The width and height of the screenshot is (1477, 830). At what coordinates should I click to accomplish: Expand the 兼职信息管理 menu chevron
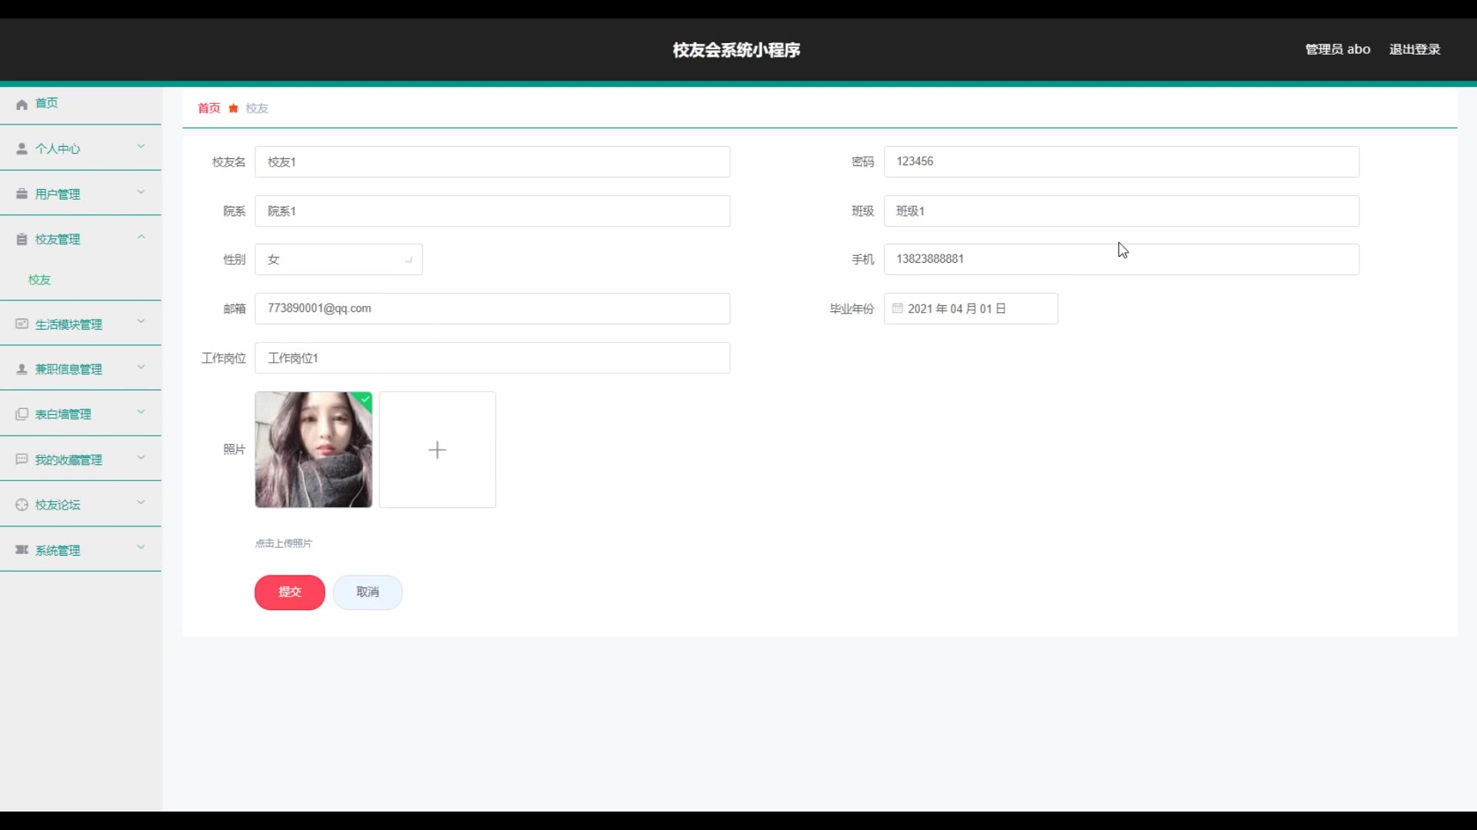pyautogui.click(x=141, y=367)
